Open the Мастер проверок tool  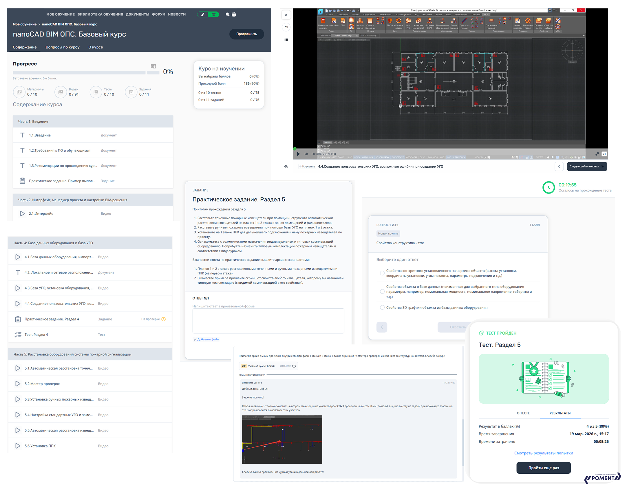click(x=518, y=23)
